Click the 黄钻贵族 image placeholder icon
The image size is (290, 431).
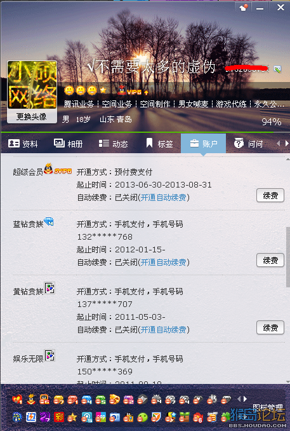(49, 288)
